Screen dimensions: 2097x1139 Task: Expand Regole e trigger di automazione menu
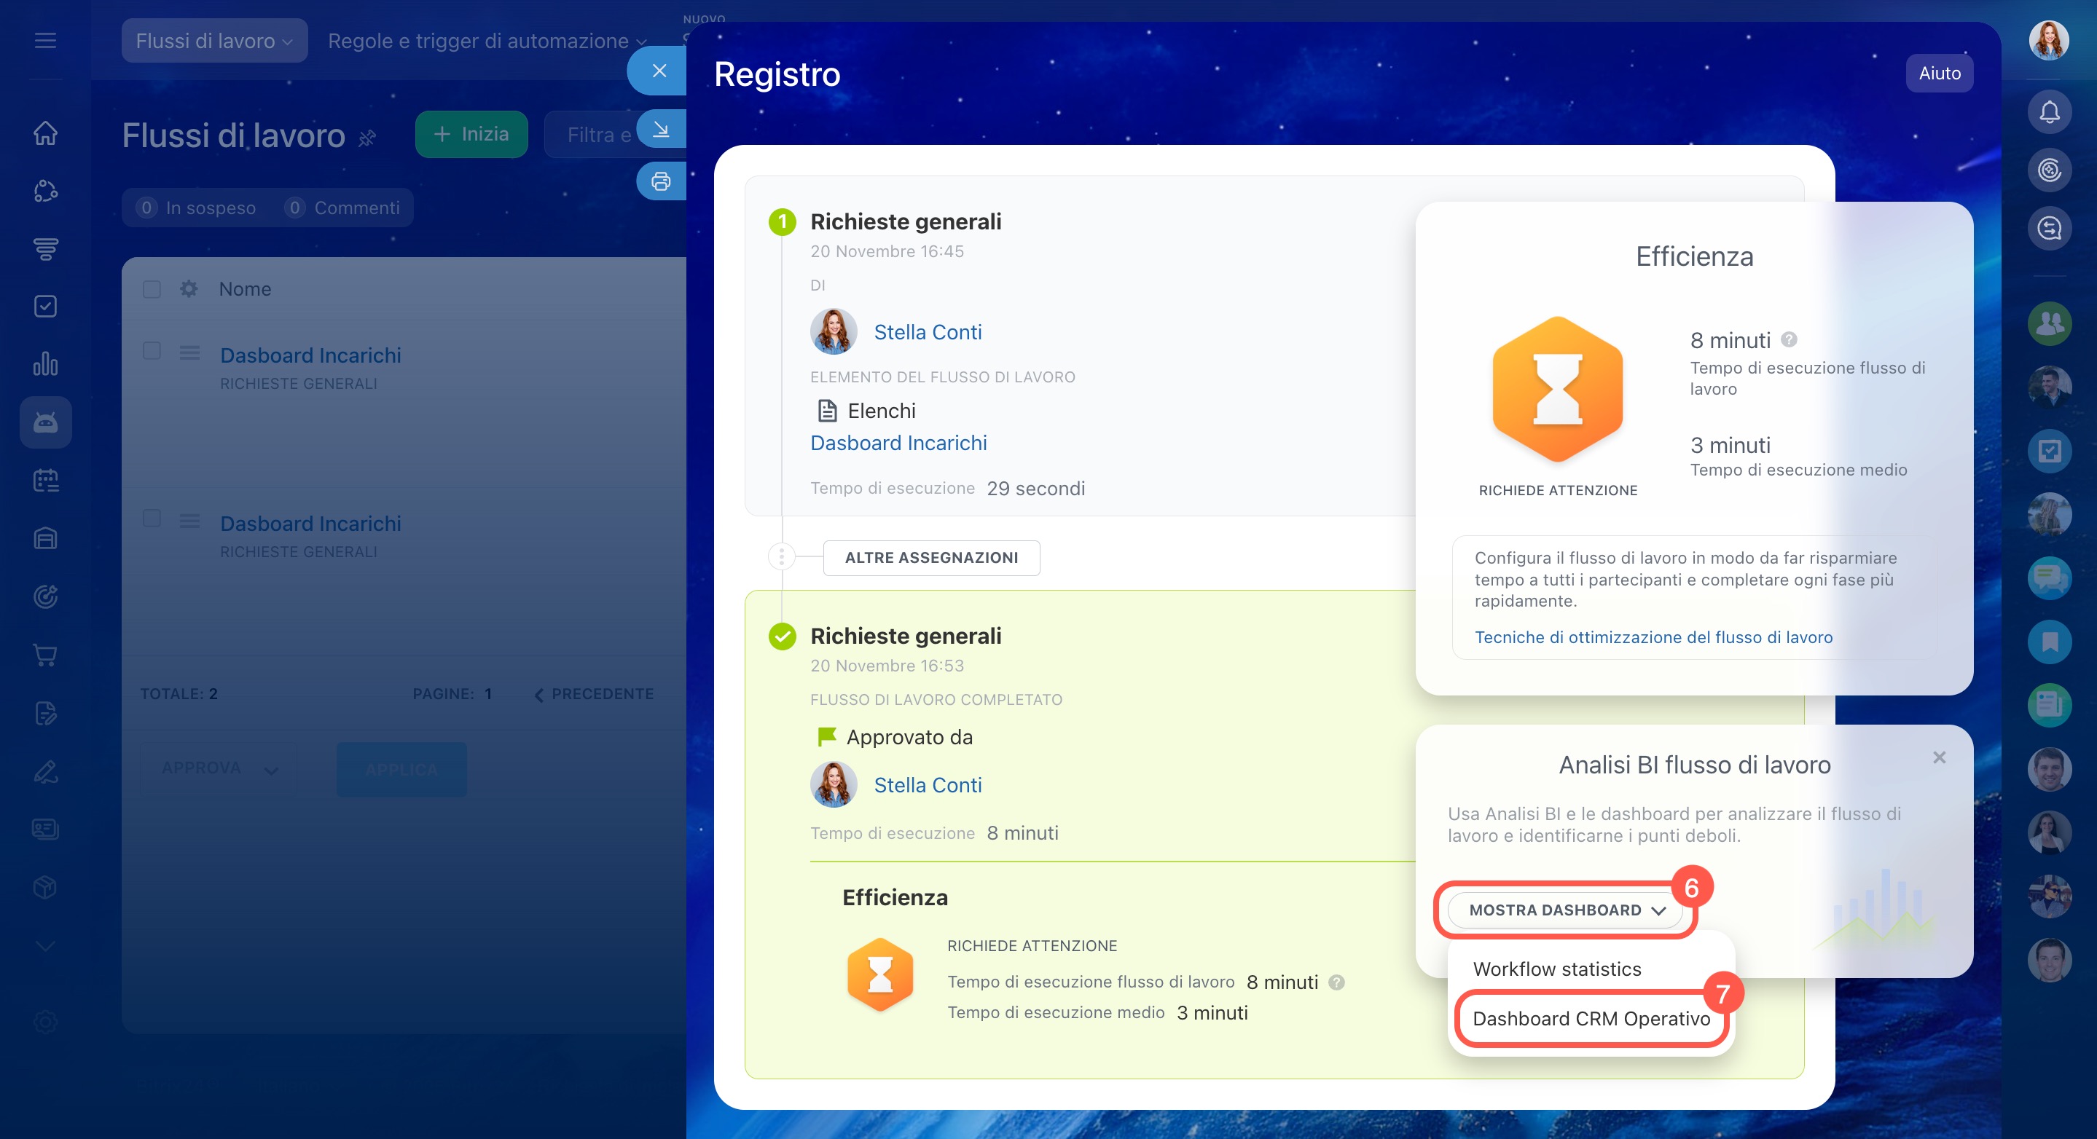pos(486,41)
